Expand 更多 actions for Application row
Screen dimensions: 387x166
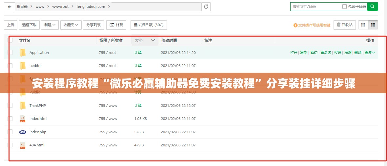(370, 53)
